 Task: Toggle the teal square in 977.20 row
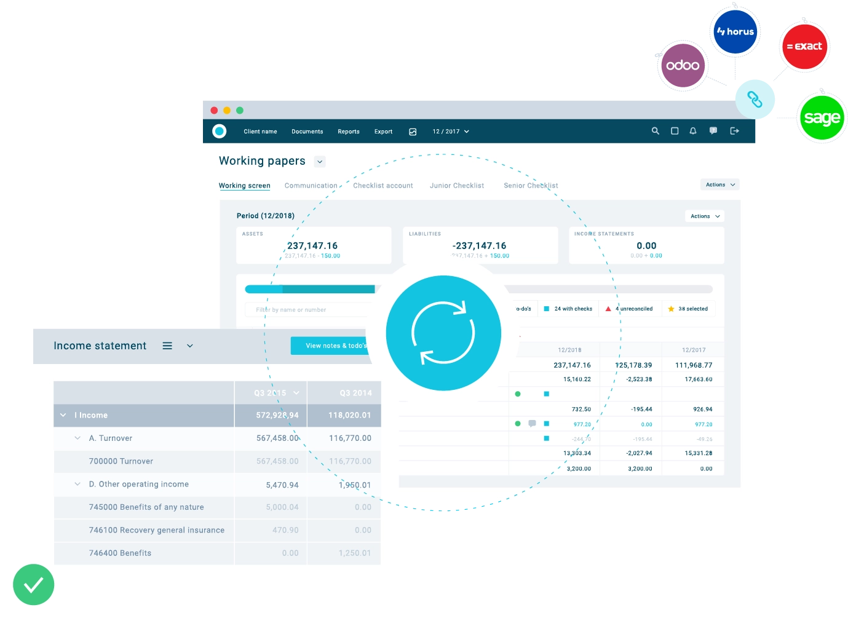(x=546, y=424)
